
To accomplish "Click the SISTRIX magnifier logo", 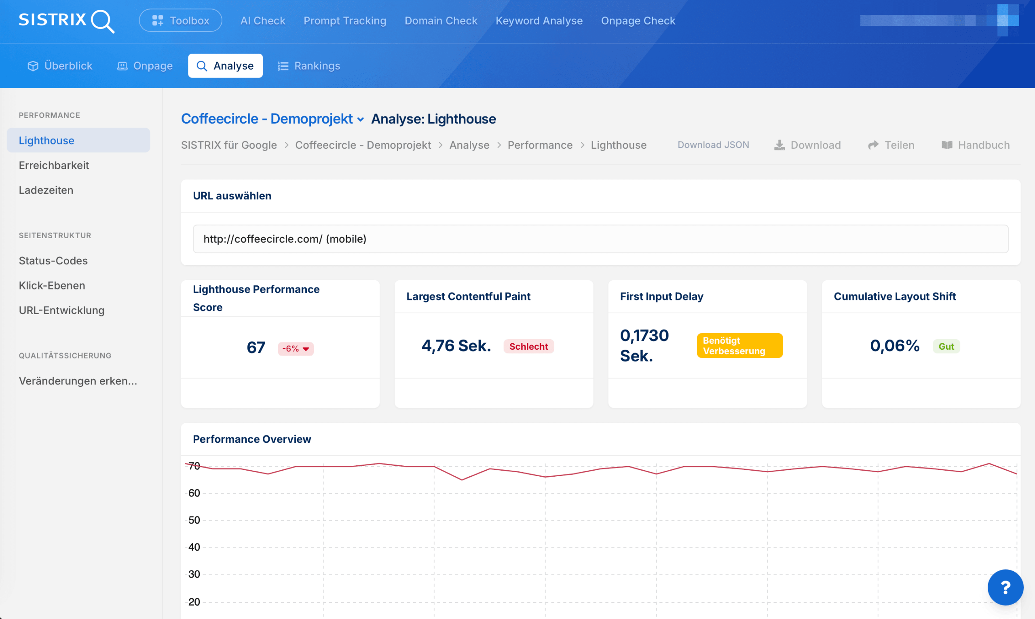I will 67,21.
